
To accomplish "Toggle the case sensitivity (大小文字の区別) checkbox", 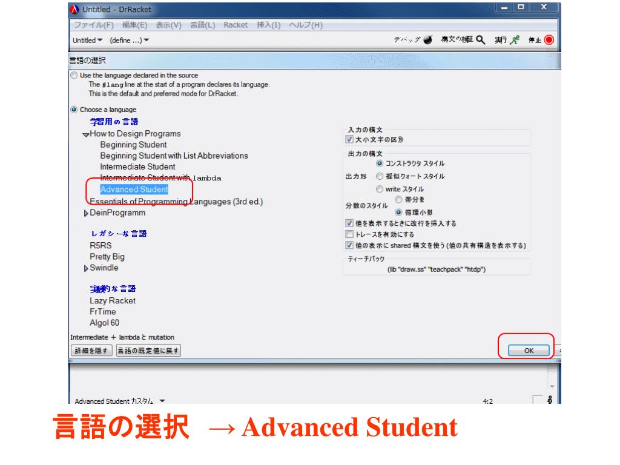I will (x=349, y=139).
